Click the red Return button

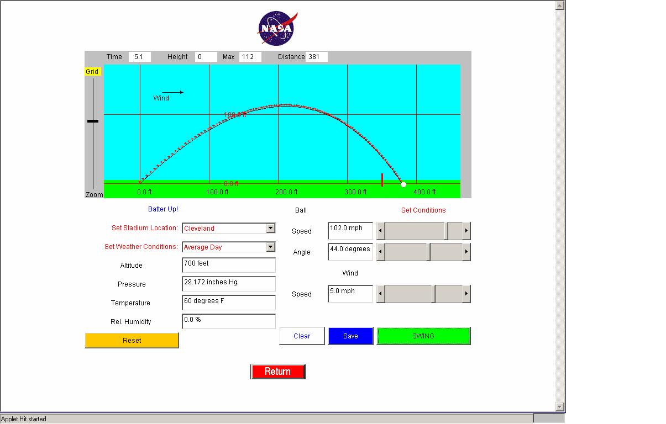[x=278, y=372]
